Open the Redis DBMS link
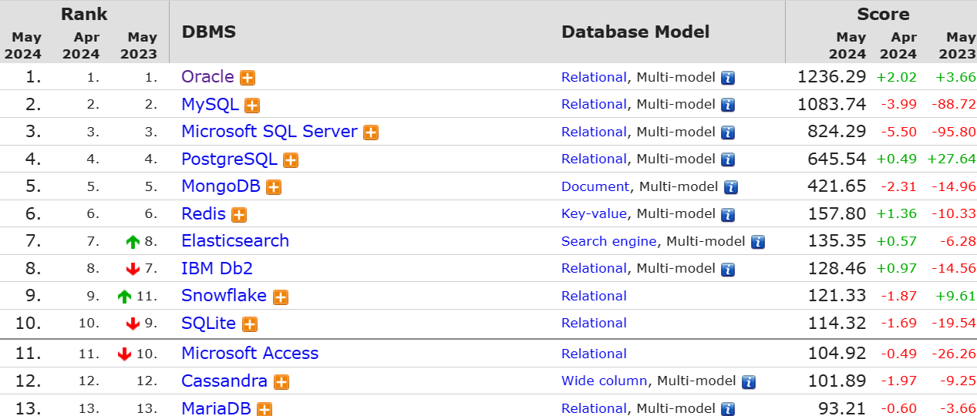 (x=204, y=213)
